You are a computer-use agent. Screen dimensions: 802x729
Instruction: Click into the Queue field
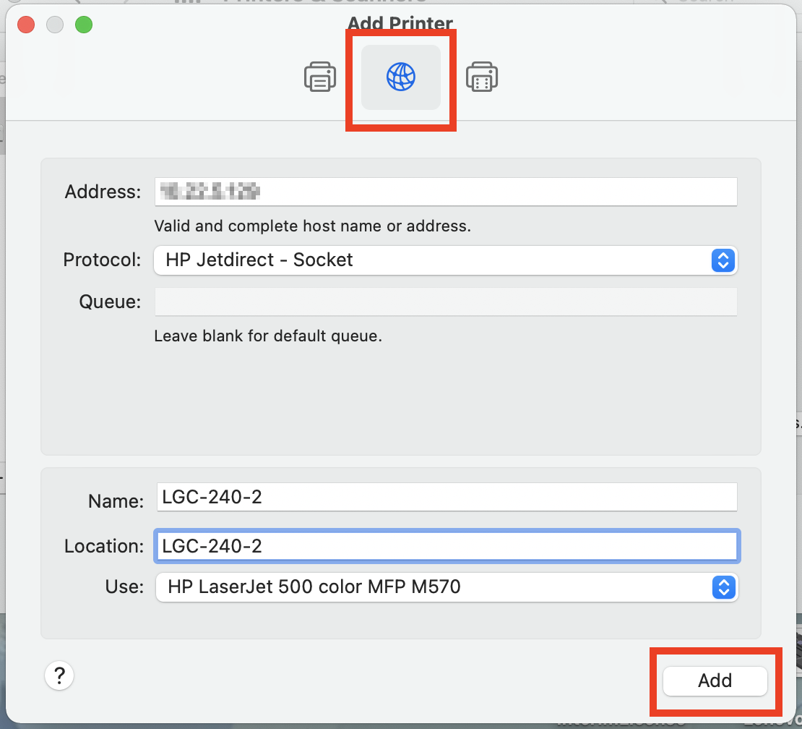tap(446, 302)
